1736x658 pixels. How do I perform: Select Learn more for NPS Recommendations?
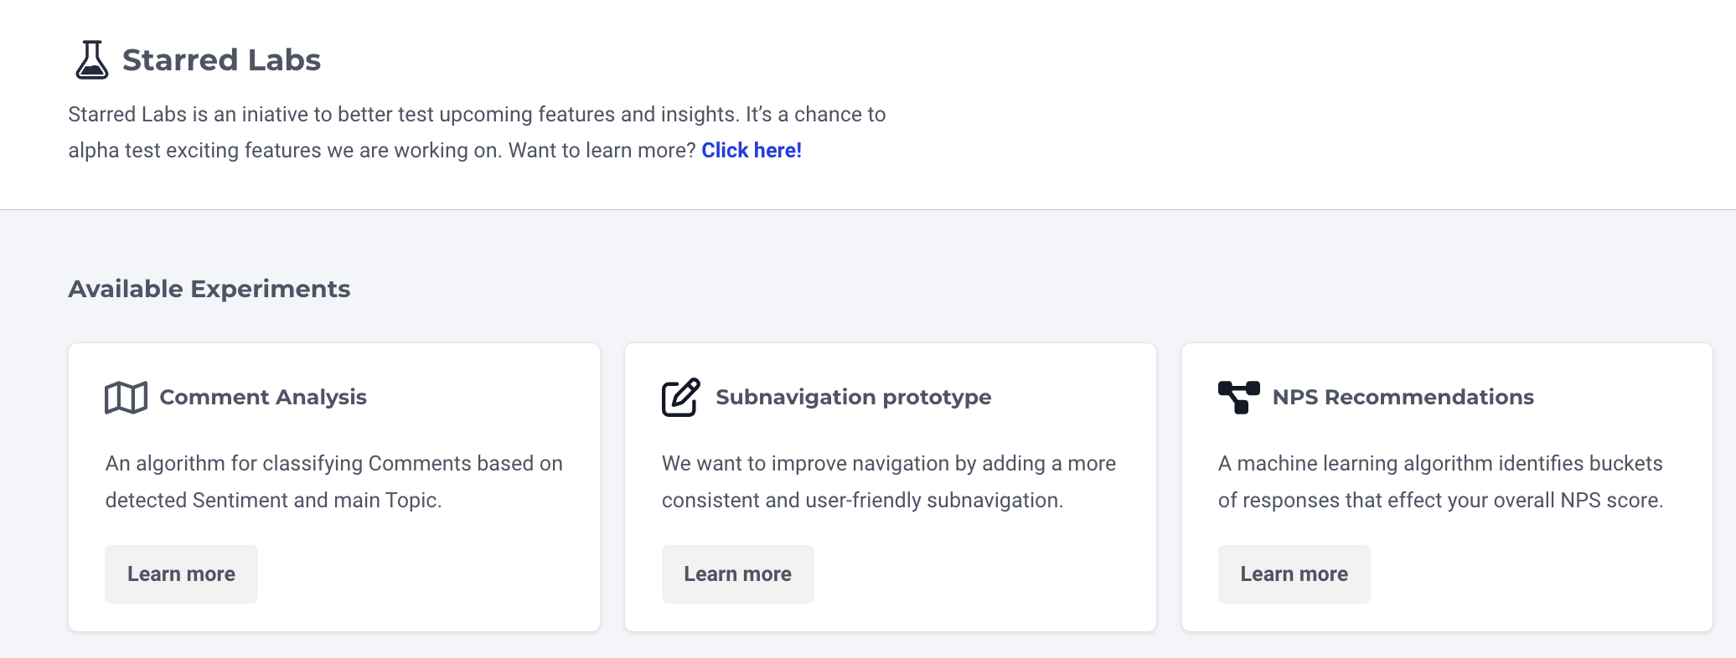(1294, 574)
